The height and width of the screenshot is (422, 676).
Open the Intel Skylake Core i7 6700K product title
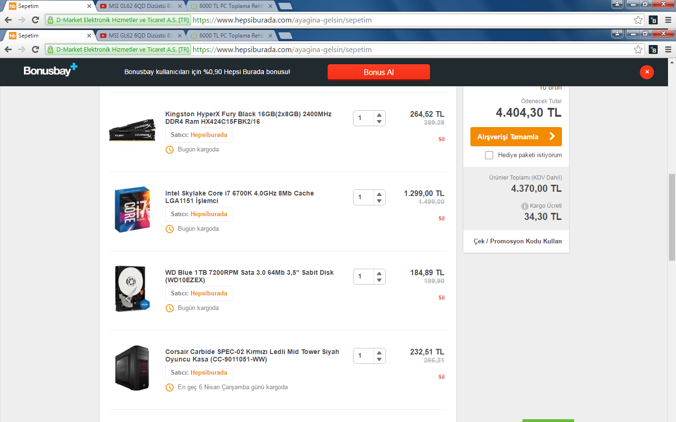pos(239,197)
